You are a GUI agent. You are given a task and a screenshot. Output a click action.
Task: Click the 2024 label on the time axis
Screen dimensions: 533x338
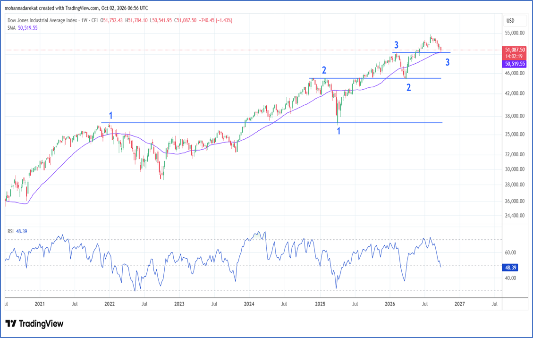point(249,304)
